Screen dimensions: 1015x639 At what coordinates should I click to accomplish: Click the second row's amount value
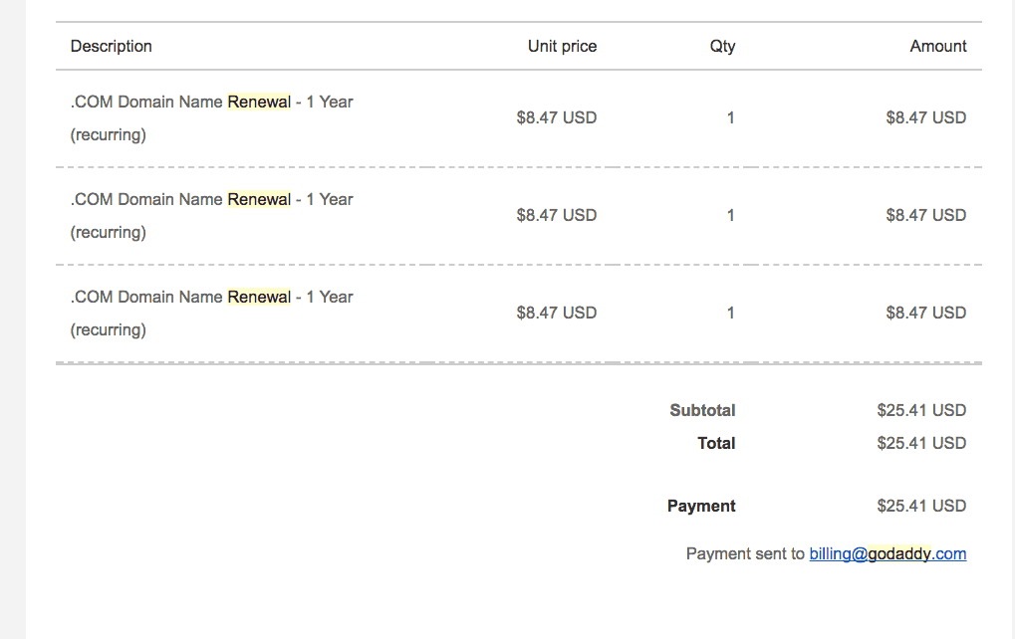(926, 215)
